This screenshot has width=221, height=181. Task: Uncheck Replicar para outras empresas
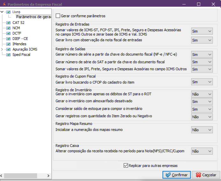click(x=126, y=165)
